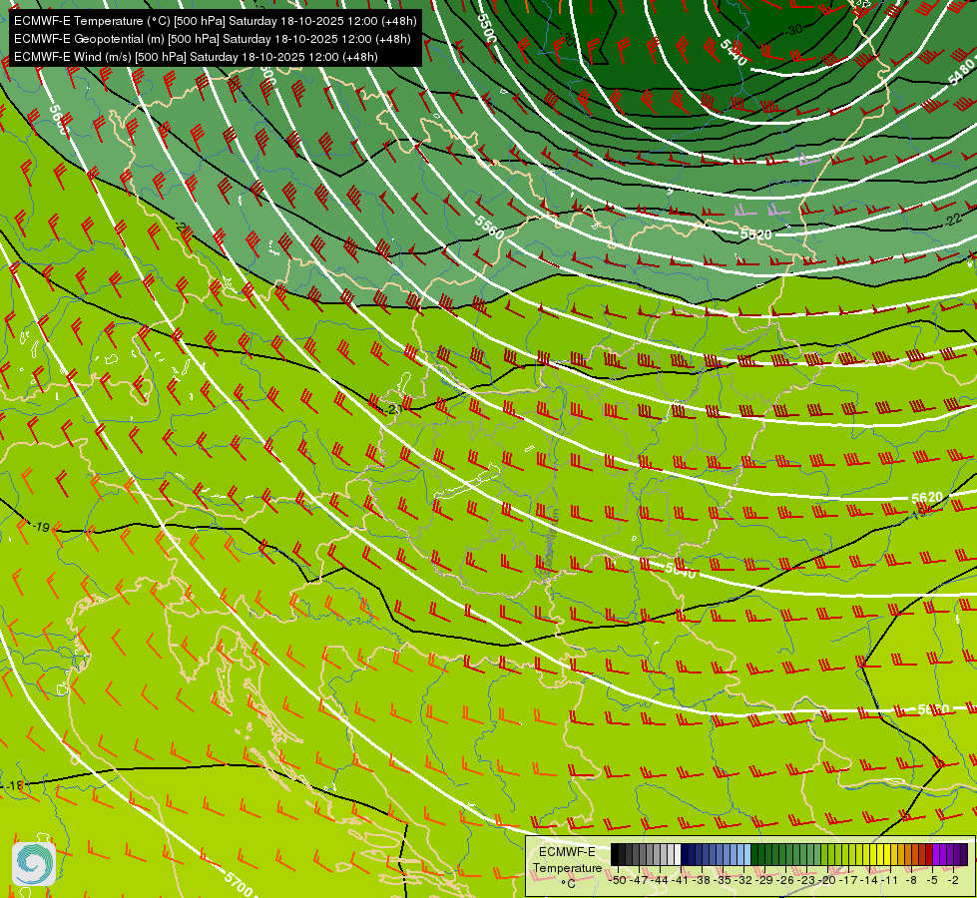977x898 pixels.
Task: Click the dark red legend swatch
Action: [x=928, y=854]
